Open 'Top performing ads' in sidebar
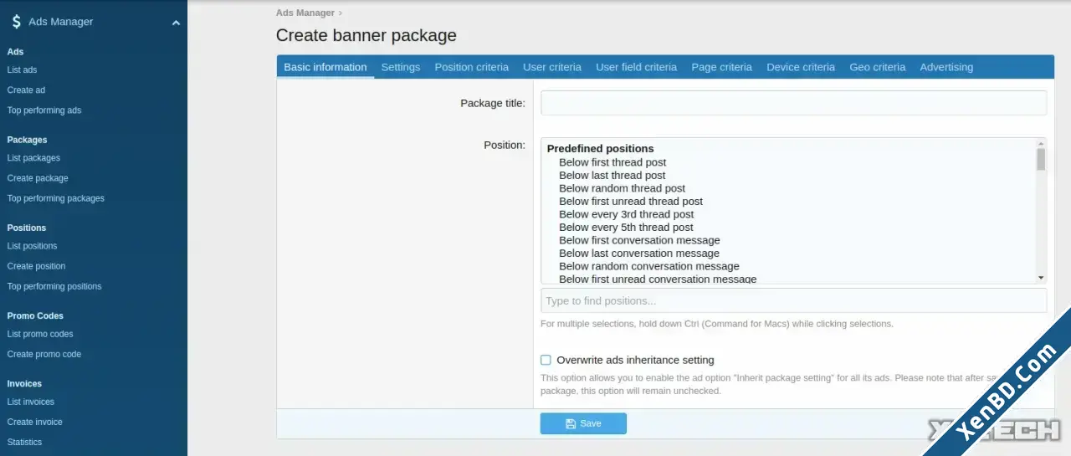This screenshot has height=456, width=1071. [x=44, y=110]
